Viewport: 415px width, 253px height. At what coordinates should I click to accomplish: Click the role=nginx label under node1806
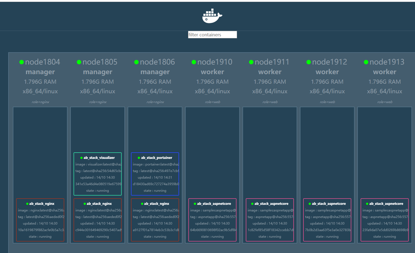(155, 102)
